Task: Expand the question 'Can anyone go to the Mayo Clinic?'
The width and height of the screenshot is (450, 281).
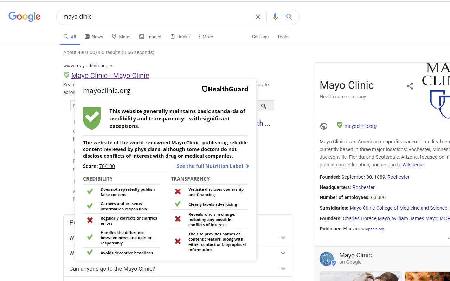Action: click(x=283, y=269)
